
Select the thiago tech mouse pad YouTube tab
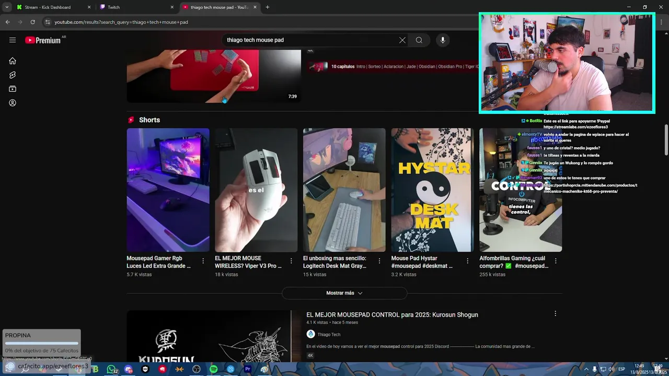tap(220, 7)
